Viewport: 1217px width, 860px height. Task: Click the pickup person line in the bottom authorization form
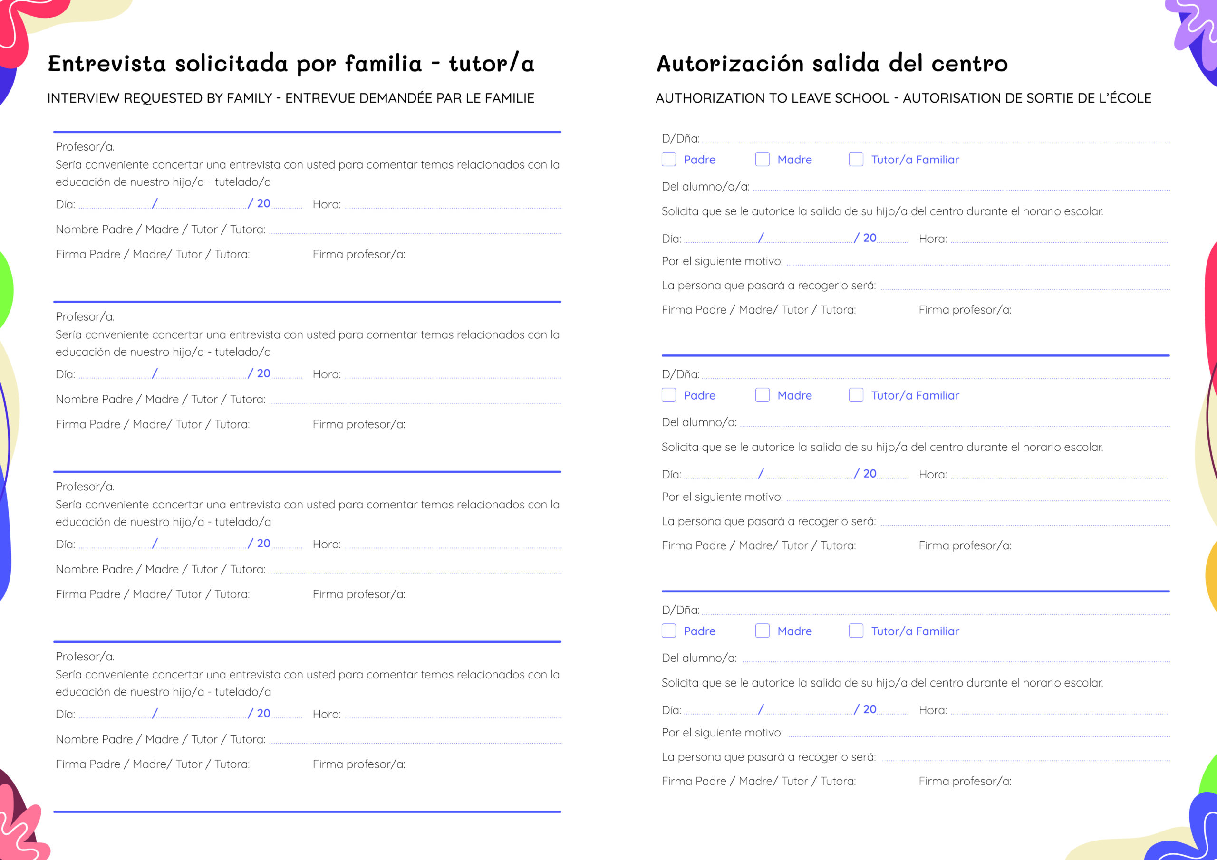point(1025,758)
